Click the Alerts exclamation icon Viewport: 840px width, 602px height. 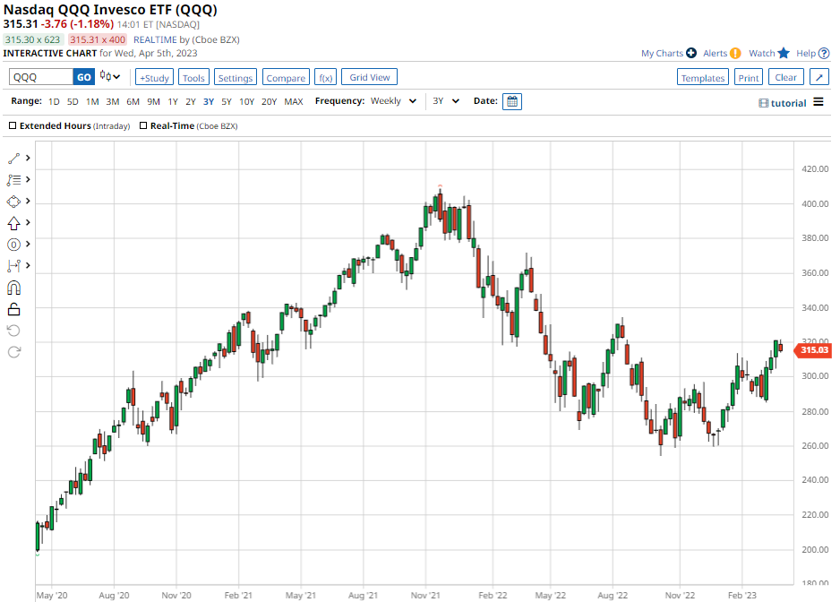735,53
